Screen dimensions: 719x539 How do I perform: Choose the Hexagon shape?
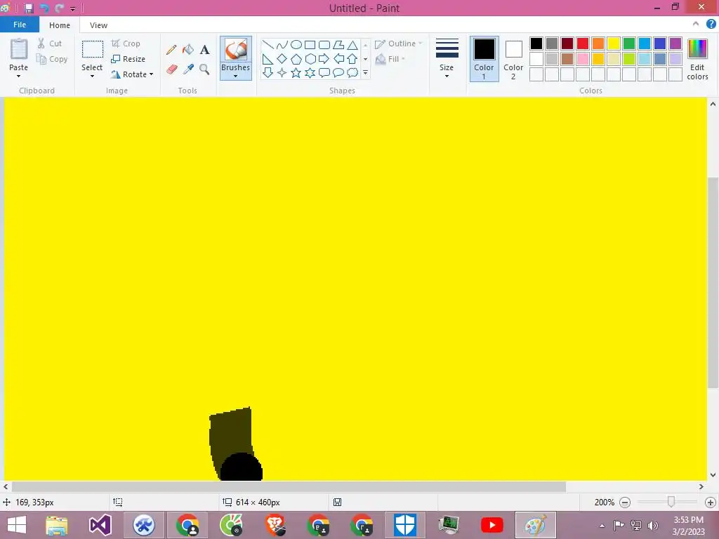[x=310, y=59]
